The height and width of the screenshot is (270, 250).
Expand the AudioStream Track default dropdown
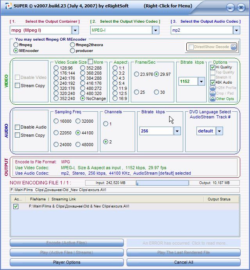(220, 131)
